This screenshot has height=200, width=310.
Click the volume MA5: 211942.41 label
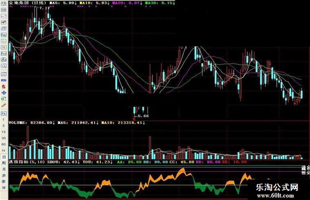78,123
